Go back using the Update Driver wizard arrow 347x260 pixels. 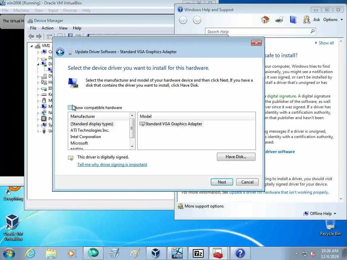pyautogui.click(x=60, y=52)
